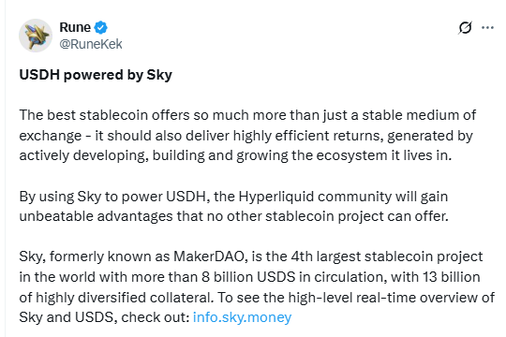The height and width of the screenshot is (337, 506).
Task: Click the blue verified checkmark badge
Action: [100, 27]
